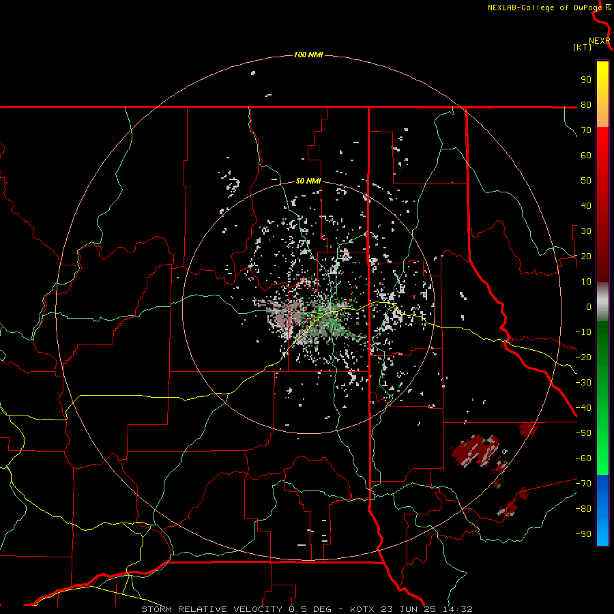Image resolution: width=614 pixels, height=614 pixels.
Task: Click the -80 value on the velocity scale
Action: (x=583, y=509)
